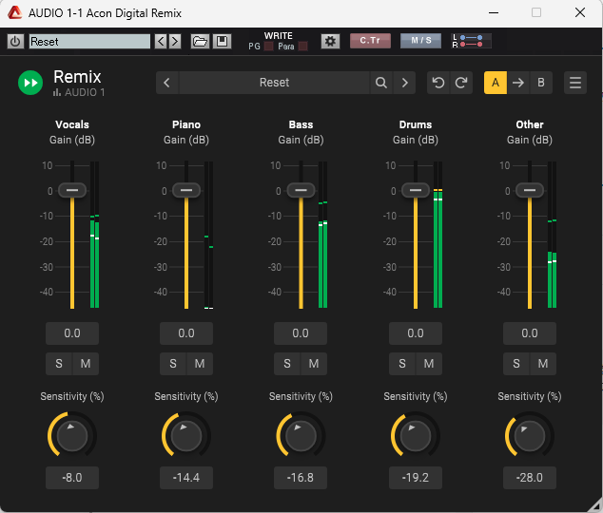603x513 pixels.
Task: Click the Bass gain value field
Action: point(301,333)
